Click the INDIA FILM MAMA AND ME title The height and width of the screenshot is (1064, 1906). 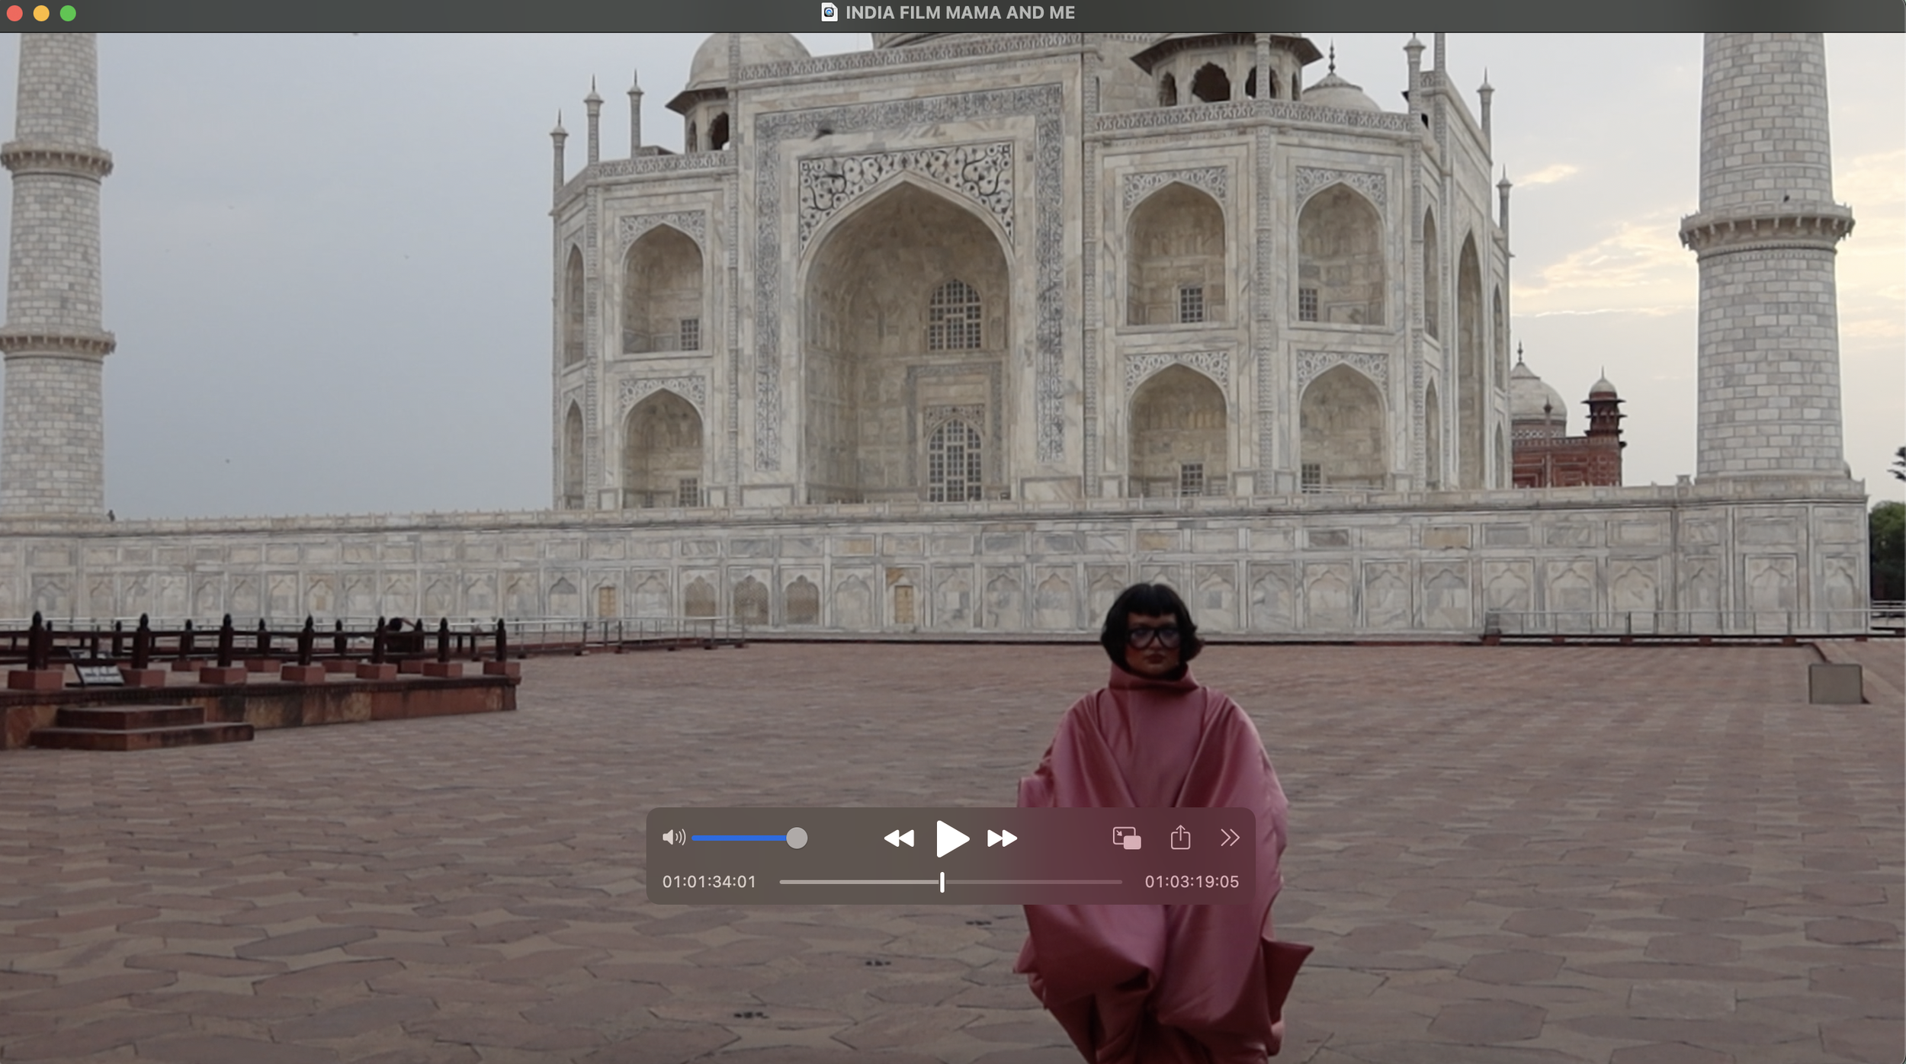click(x=960, y=12)
